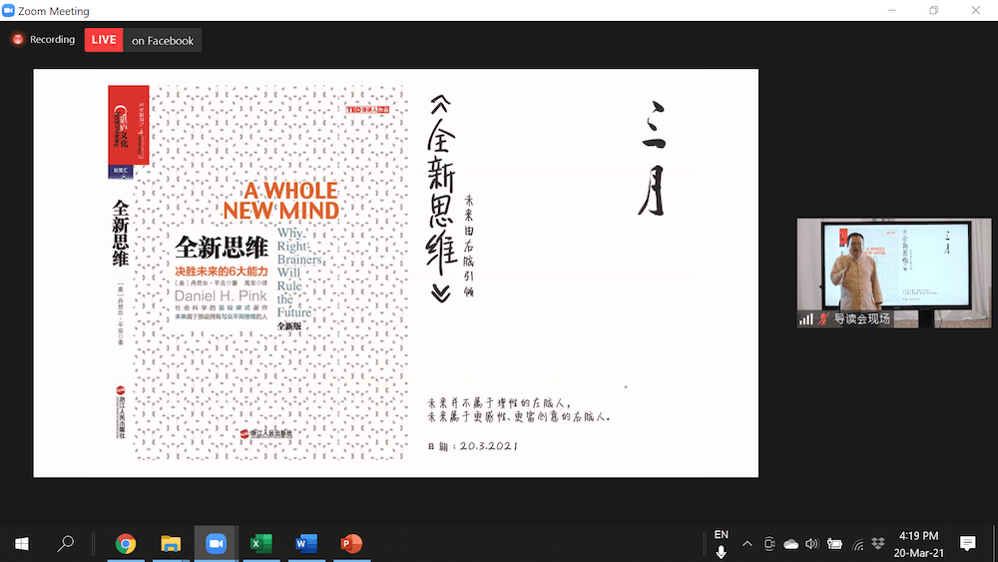Image resolution: width=998 pixels, height=562 pixels.
Task: Switch to Zoom app in taskbar
Action: pyautogui.click(x=216, y=544)
